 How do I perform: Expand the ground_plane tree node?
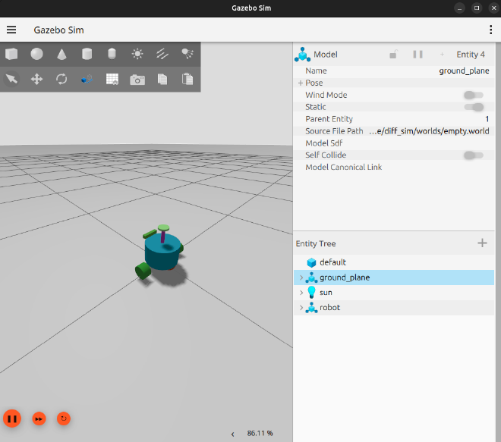pyautogui.click(x=301, y=277)
